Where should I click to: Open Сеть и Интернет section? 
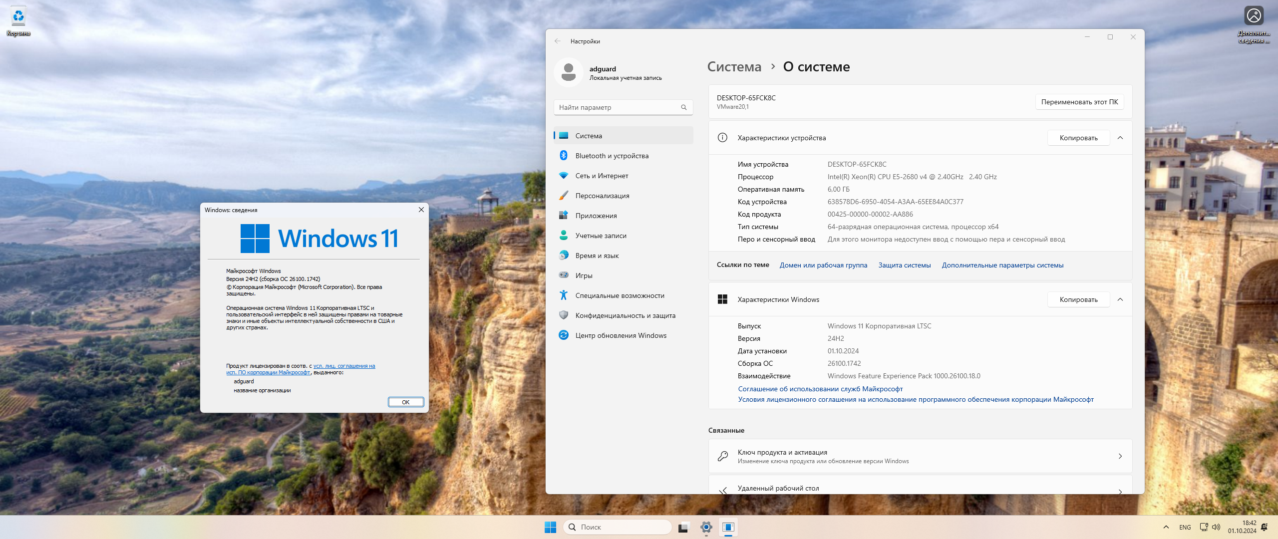(x=602, y=176)
